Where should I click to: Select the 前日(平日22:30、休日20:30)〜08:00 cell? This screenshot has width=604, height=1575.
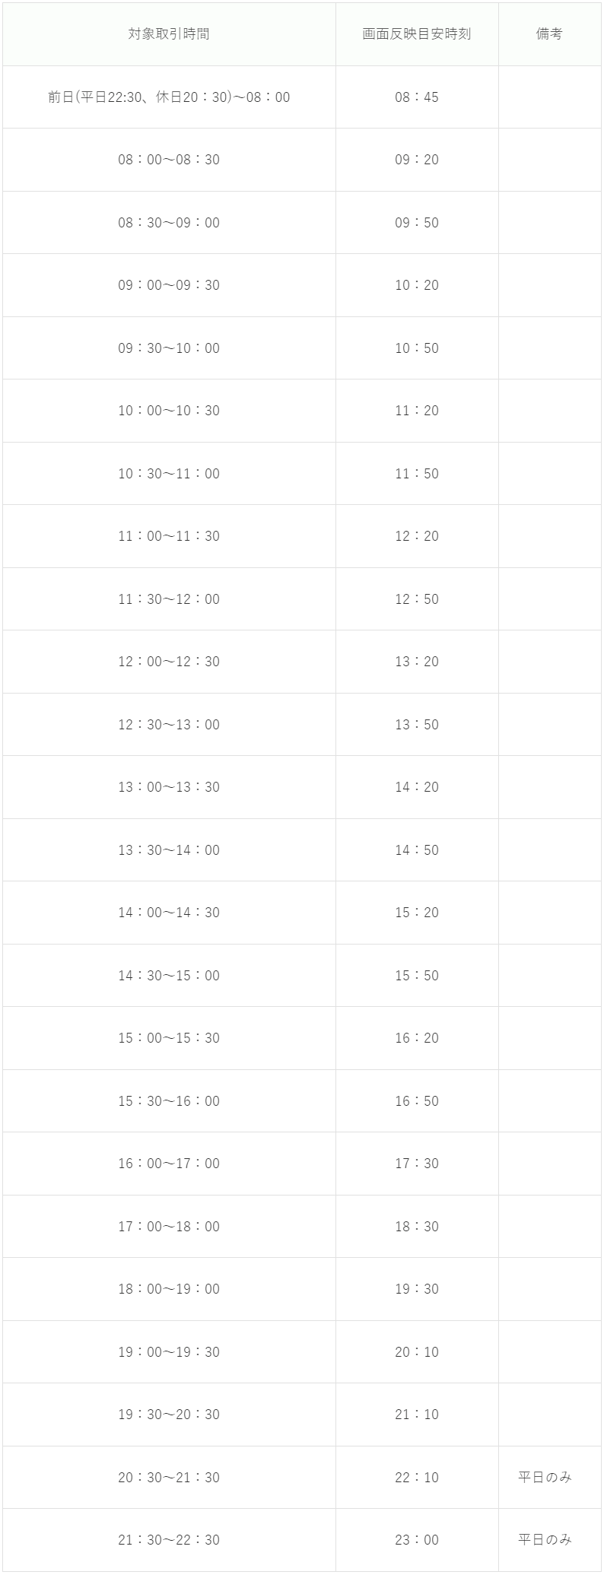tap(169, 97)
